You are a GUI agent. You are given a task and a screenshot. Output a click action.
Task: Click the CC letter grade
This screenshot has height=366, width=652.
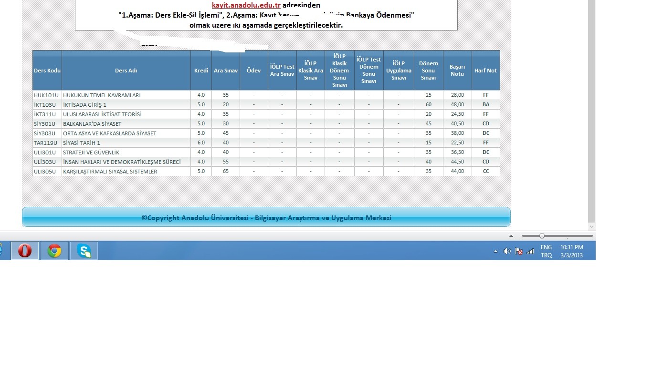[486, 172]
